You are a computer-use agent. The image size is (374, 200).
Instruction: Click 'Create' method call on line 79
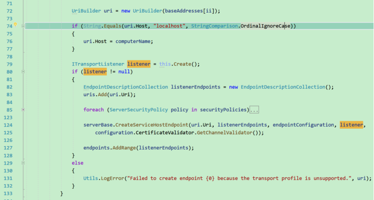(182, 64)
